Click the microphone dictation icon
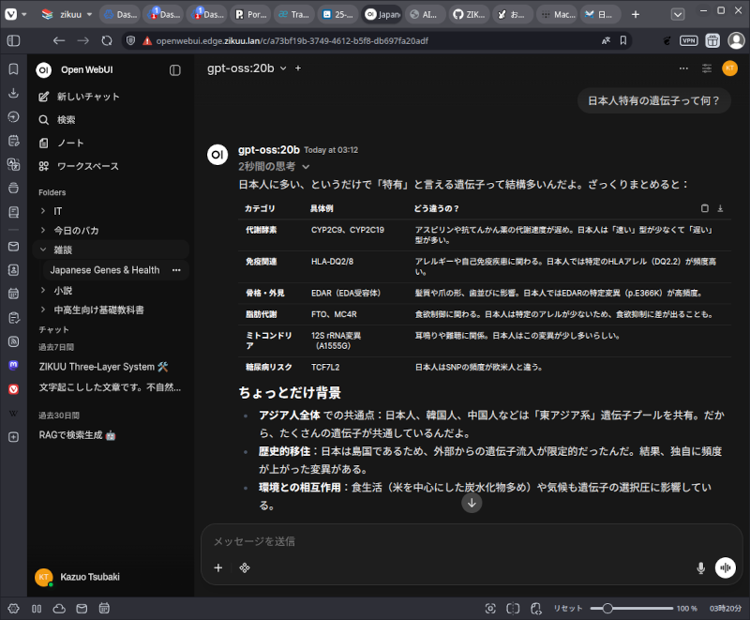This screenshot has width=750, height=620. pos(700,567)
